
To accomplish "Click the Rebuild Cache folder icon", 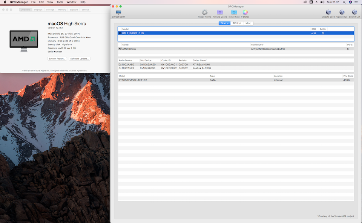I will click(x=220, y=12).
